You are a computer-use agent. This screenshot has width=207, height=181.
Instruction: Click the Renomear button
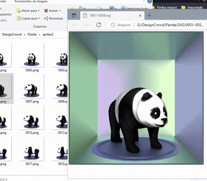coord(53,18)
